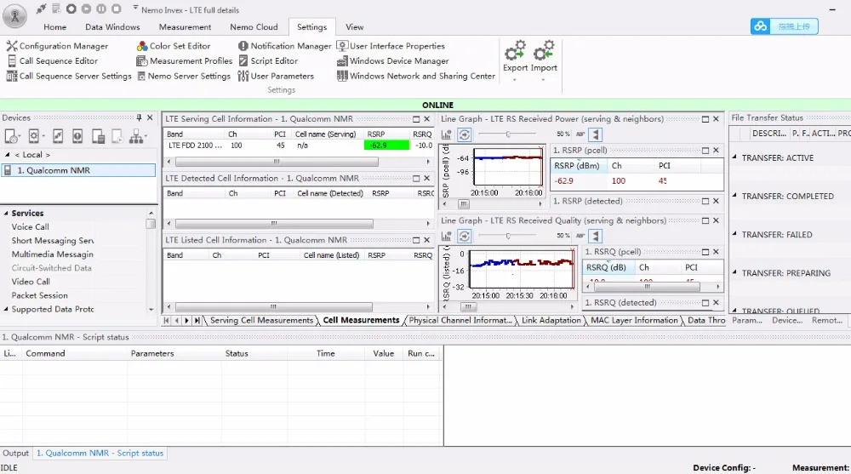851x474 pixels.
Task: Click the Nemo antenna application button
Action: pos(15,16)
